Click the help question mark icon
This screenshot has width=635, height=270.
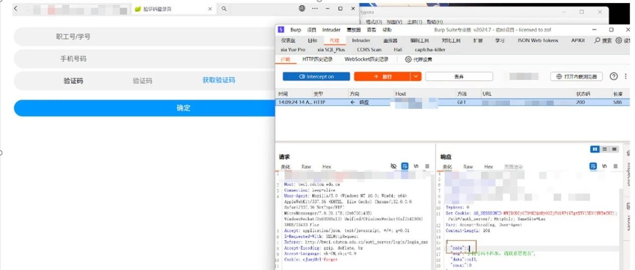(x=614, y=76)
